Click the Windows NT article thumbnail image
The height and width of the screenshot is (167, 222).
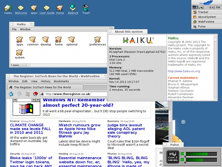coord(26,107)
